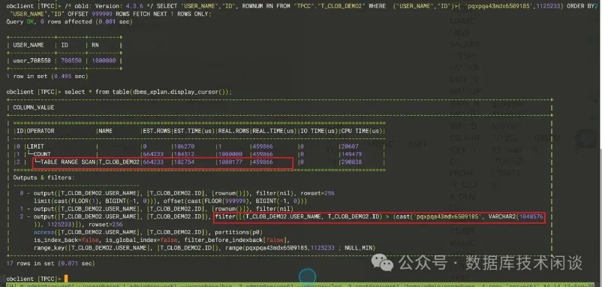Image resolution: width=602 pixels, height=287 pixels.
Task: Select the LIMIT operator row name
Action: coord(35,146)
